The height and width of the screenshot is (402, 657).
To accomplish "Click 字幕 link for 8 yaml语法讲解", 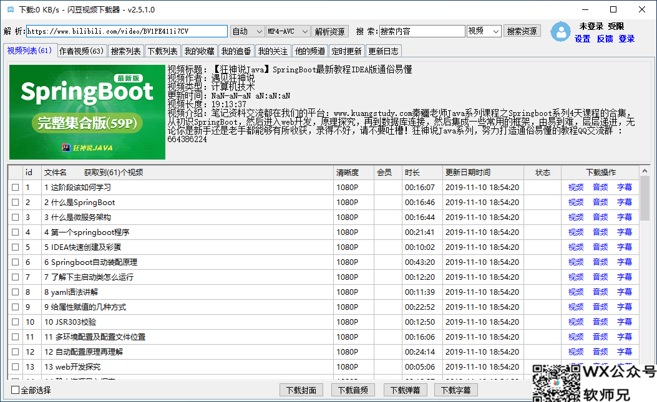I will coord(625,292).
